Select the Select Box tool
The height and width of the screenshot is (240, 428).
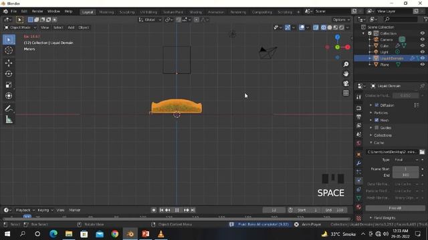9,40
